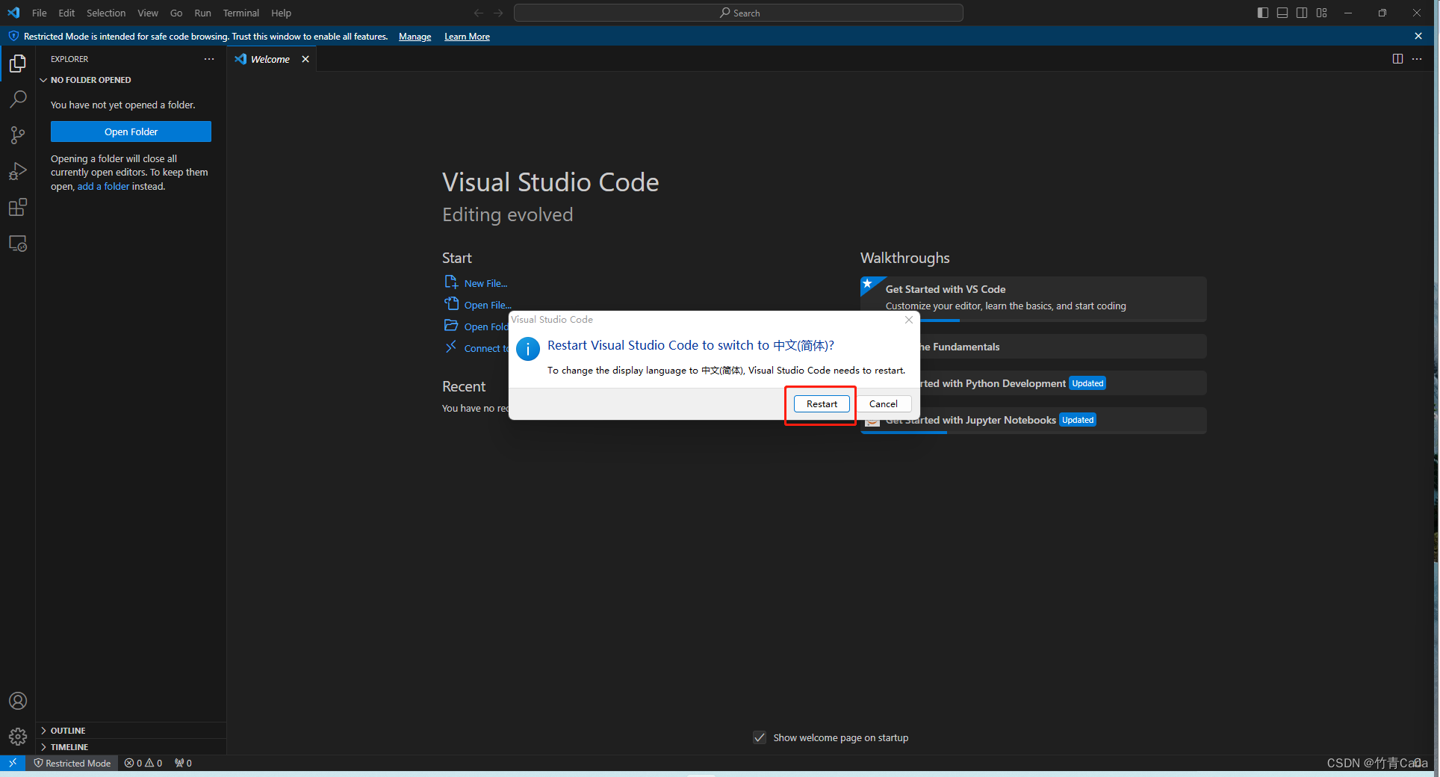This screenshot has height=777, width=1440.
Task: Open Get Started with Jupyter Notebooks walkthrough
Action: (1034, 420)
